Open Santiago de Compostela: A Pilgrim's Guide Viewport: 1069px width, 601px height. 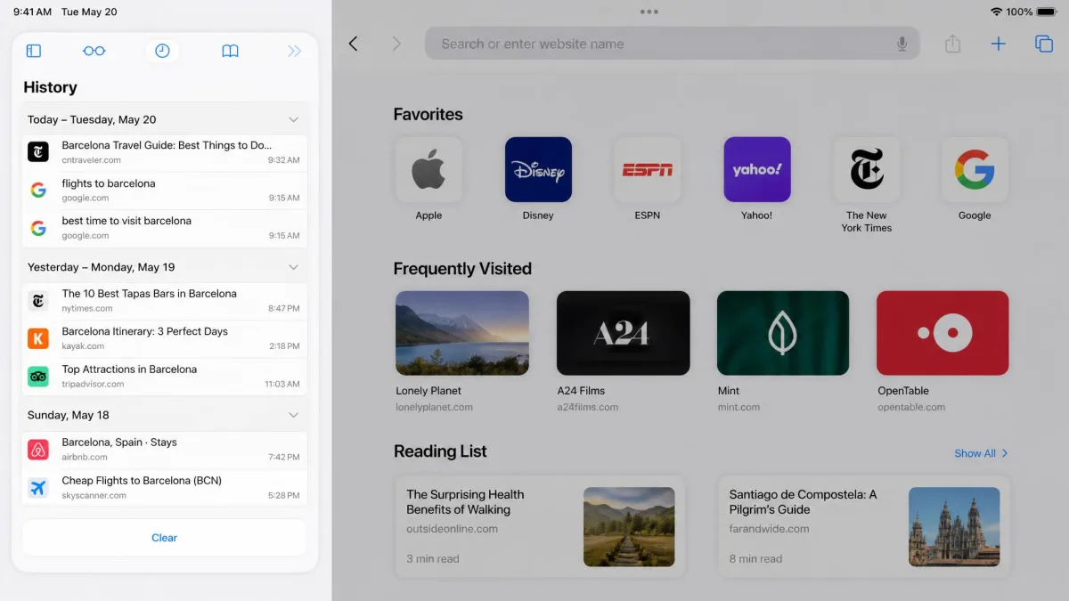pyautogui.click(x=864, y=526)
